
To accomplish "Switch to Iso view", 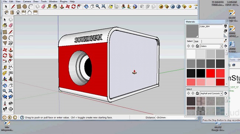I will pos(6,12).
